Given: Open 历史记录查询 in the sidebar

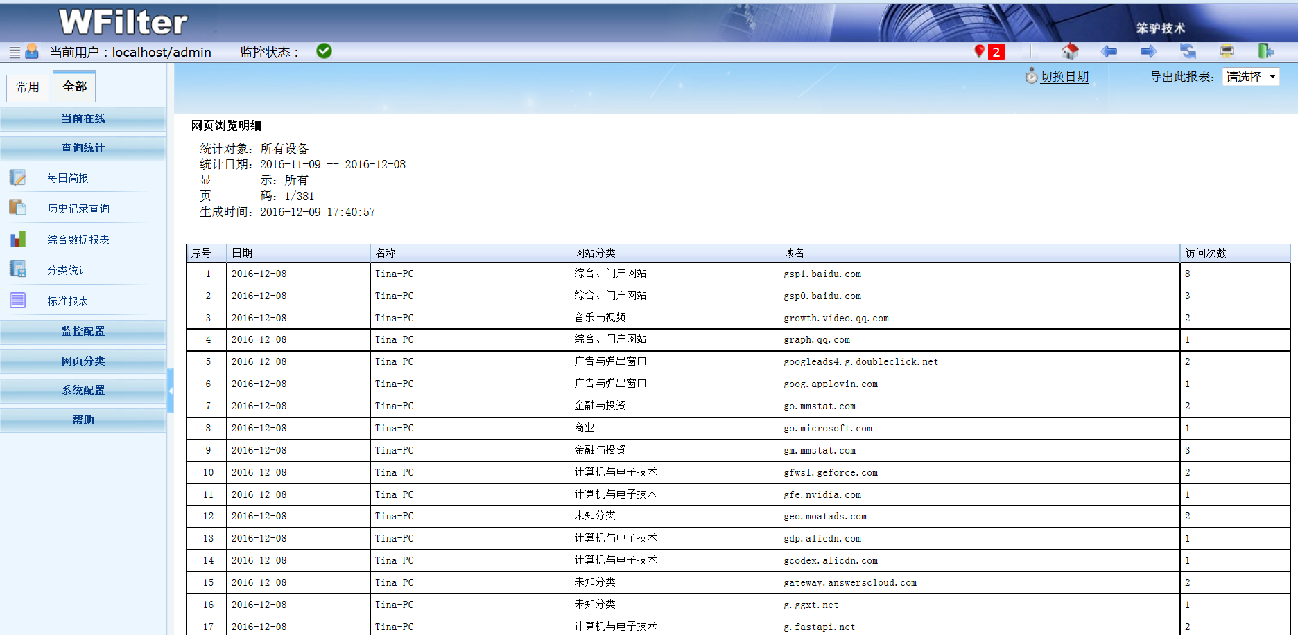Looking at the screenshot, I should [x=78, y=209].
